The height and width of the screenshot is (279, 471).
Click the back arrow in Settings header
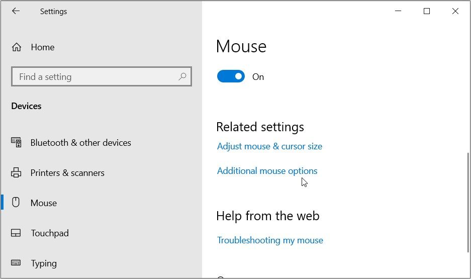click(16, 11)
